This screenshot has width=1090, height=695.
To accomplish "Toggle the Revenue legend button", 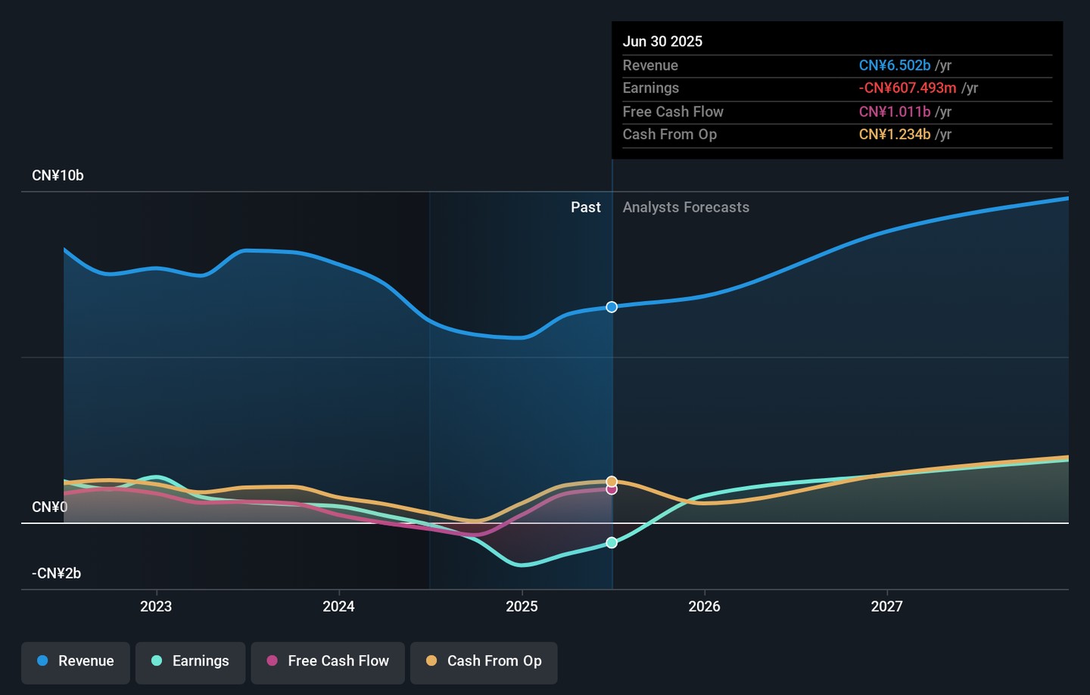I will click(76, 662).
